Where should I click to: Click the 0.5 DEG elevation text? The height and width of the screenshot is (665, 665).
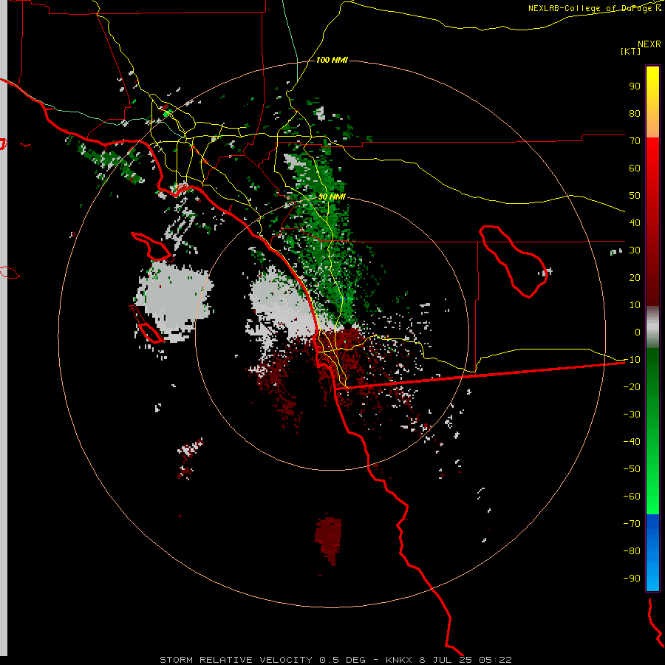tap(342, 660)
